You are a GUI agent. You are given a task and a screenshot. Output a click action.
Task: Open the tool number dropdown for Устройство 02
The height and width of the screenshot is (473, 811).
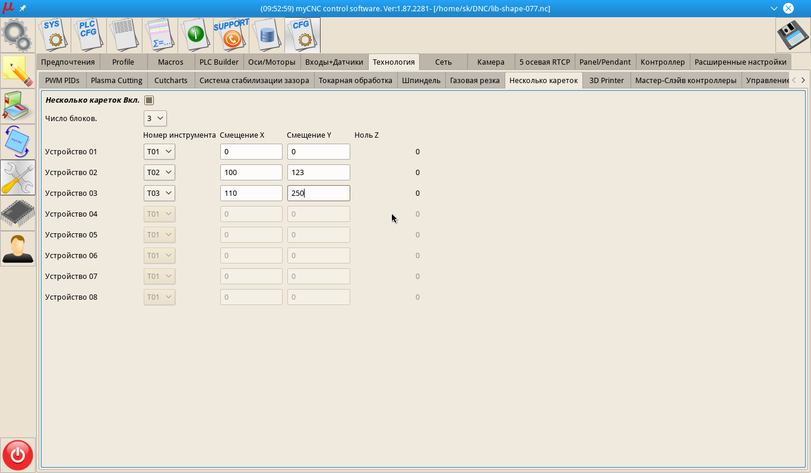pyautogui.click(x=159, y=172)
